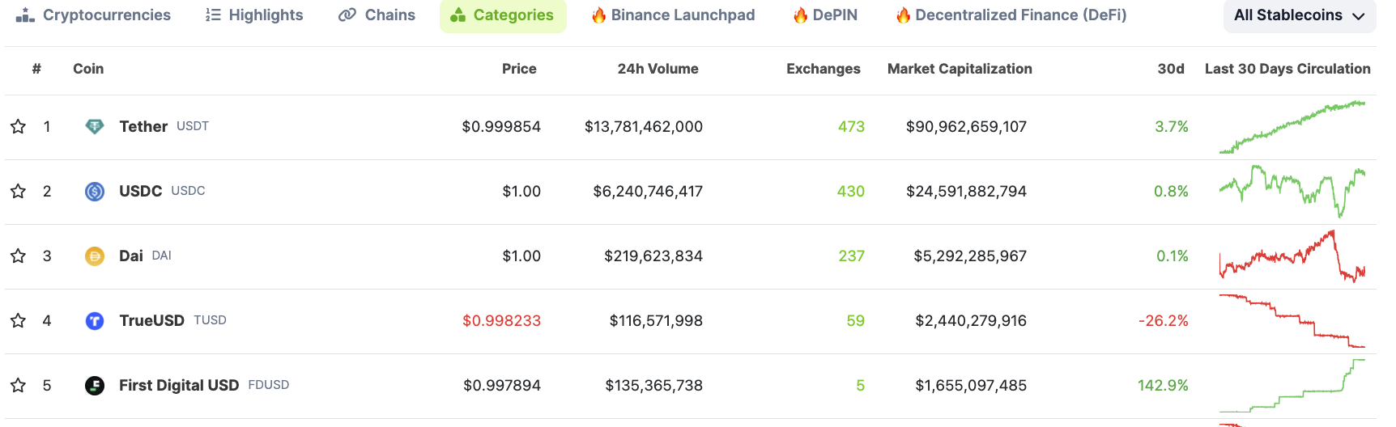
Task: Click Dai market cap $5,292,285,967
Action: [x=970, y=256]
